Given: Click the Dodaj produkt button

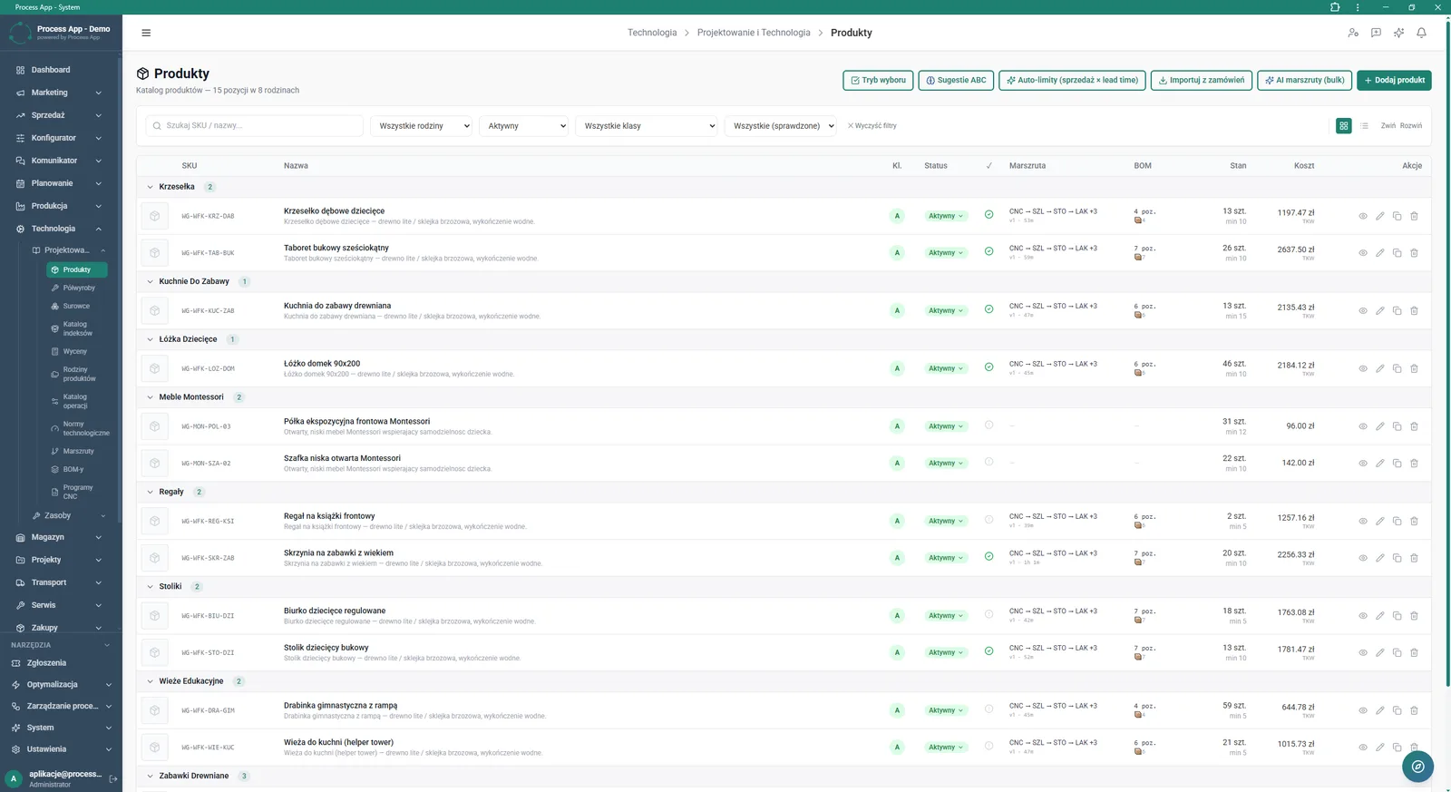Looking at the screenshot, I should click(1394, 80).
